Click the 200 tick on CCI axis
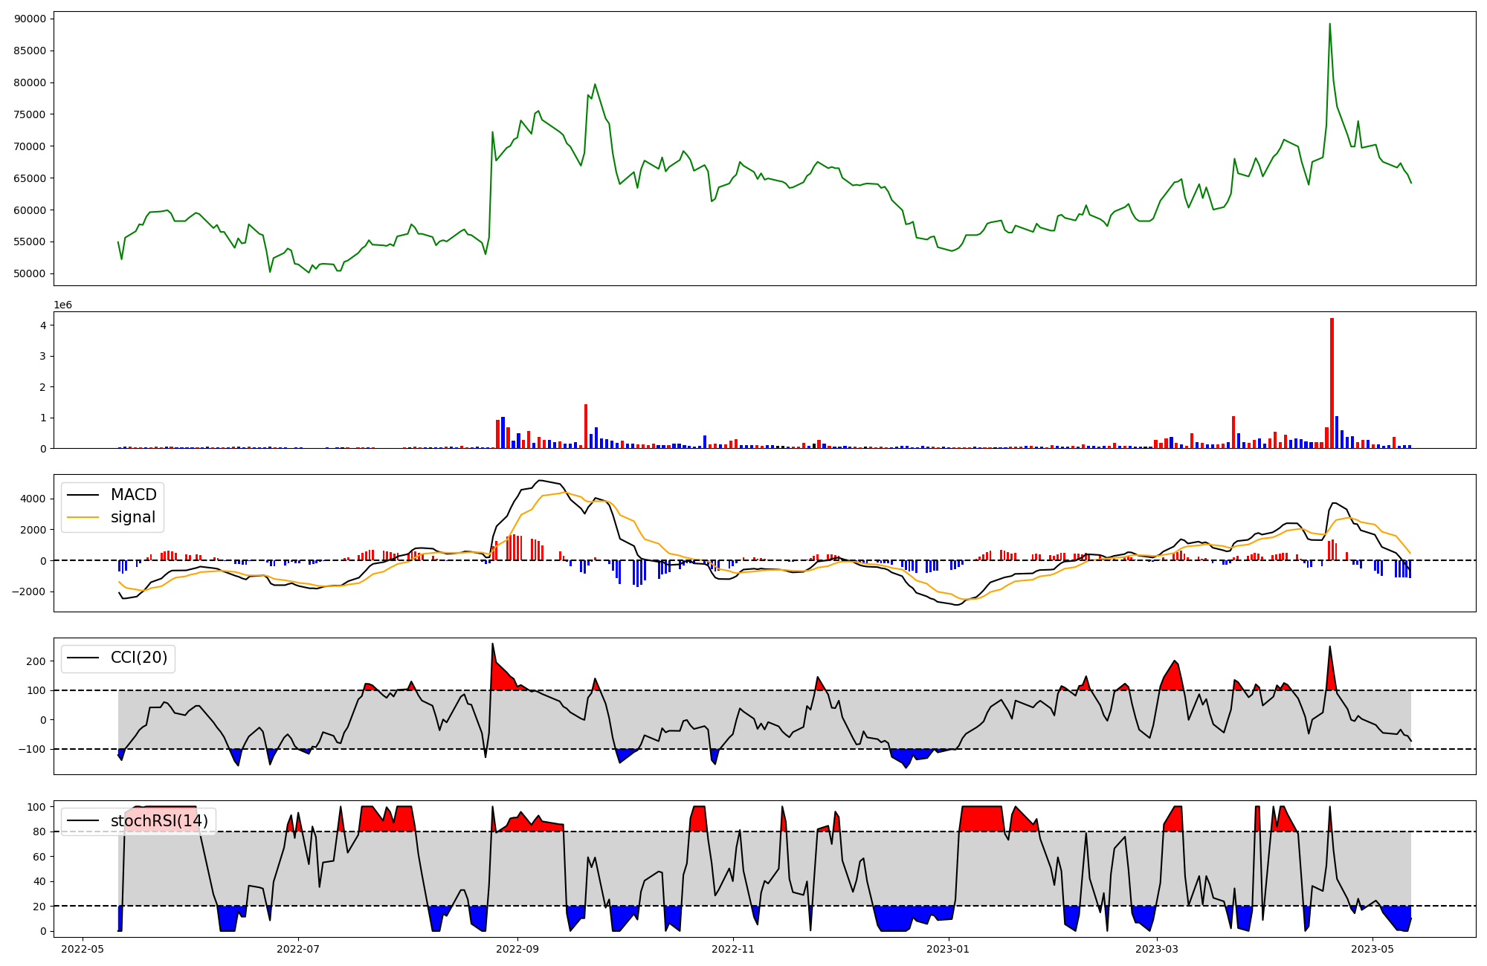This screenshot has height=966, width=1487. (x=36, y=661)
